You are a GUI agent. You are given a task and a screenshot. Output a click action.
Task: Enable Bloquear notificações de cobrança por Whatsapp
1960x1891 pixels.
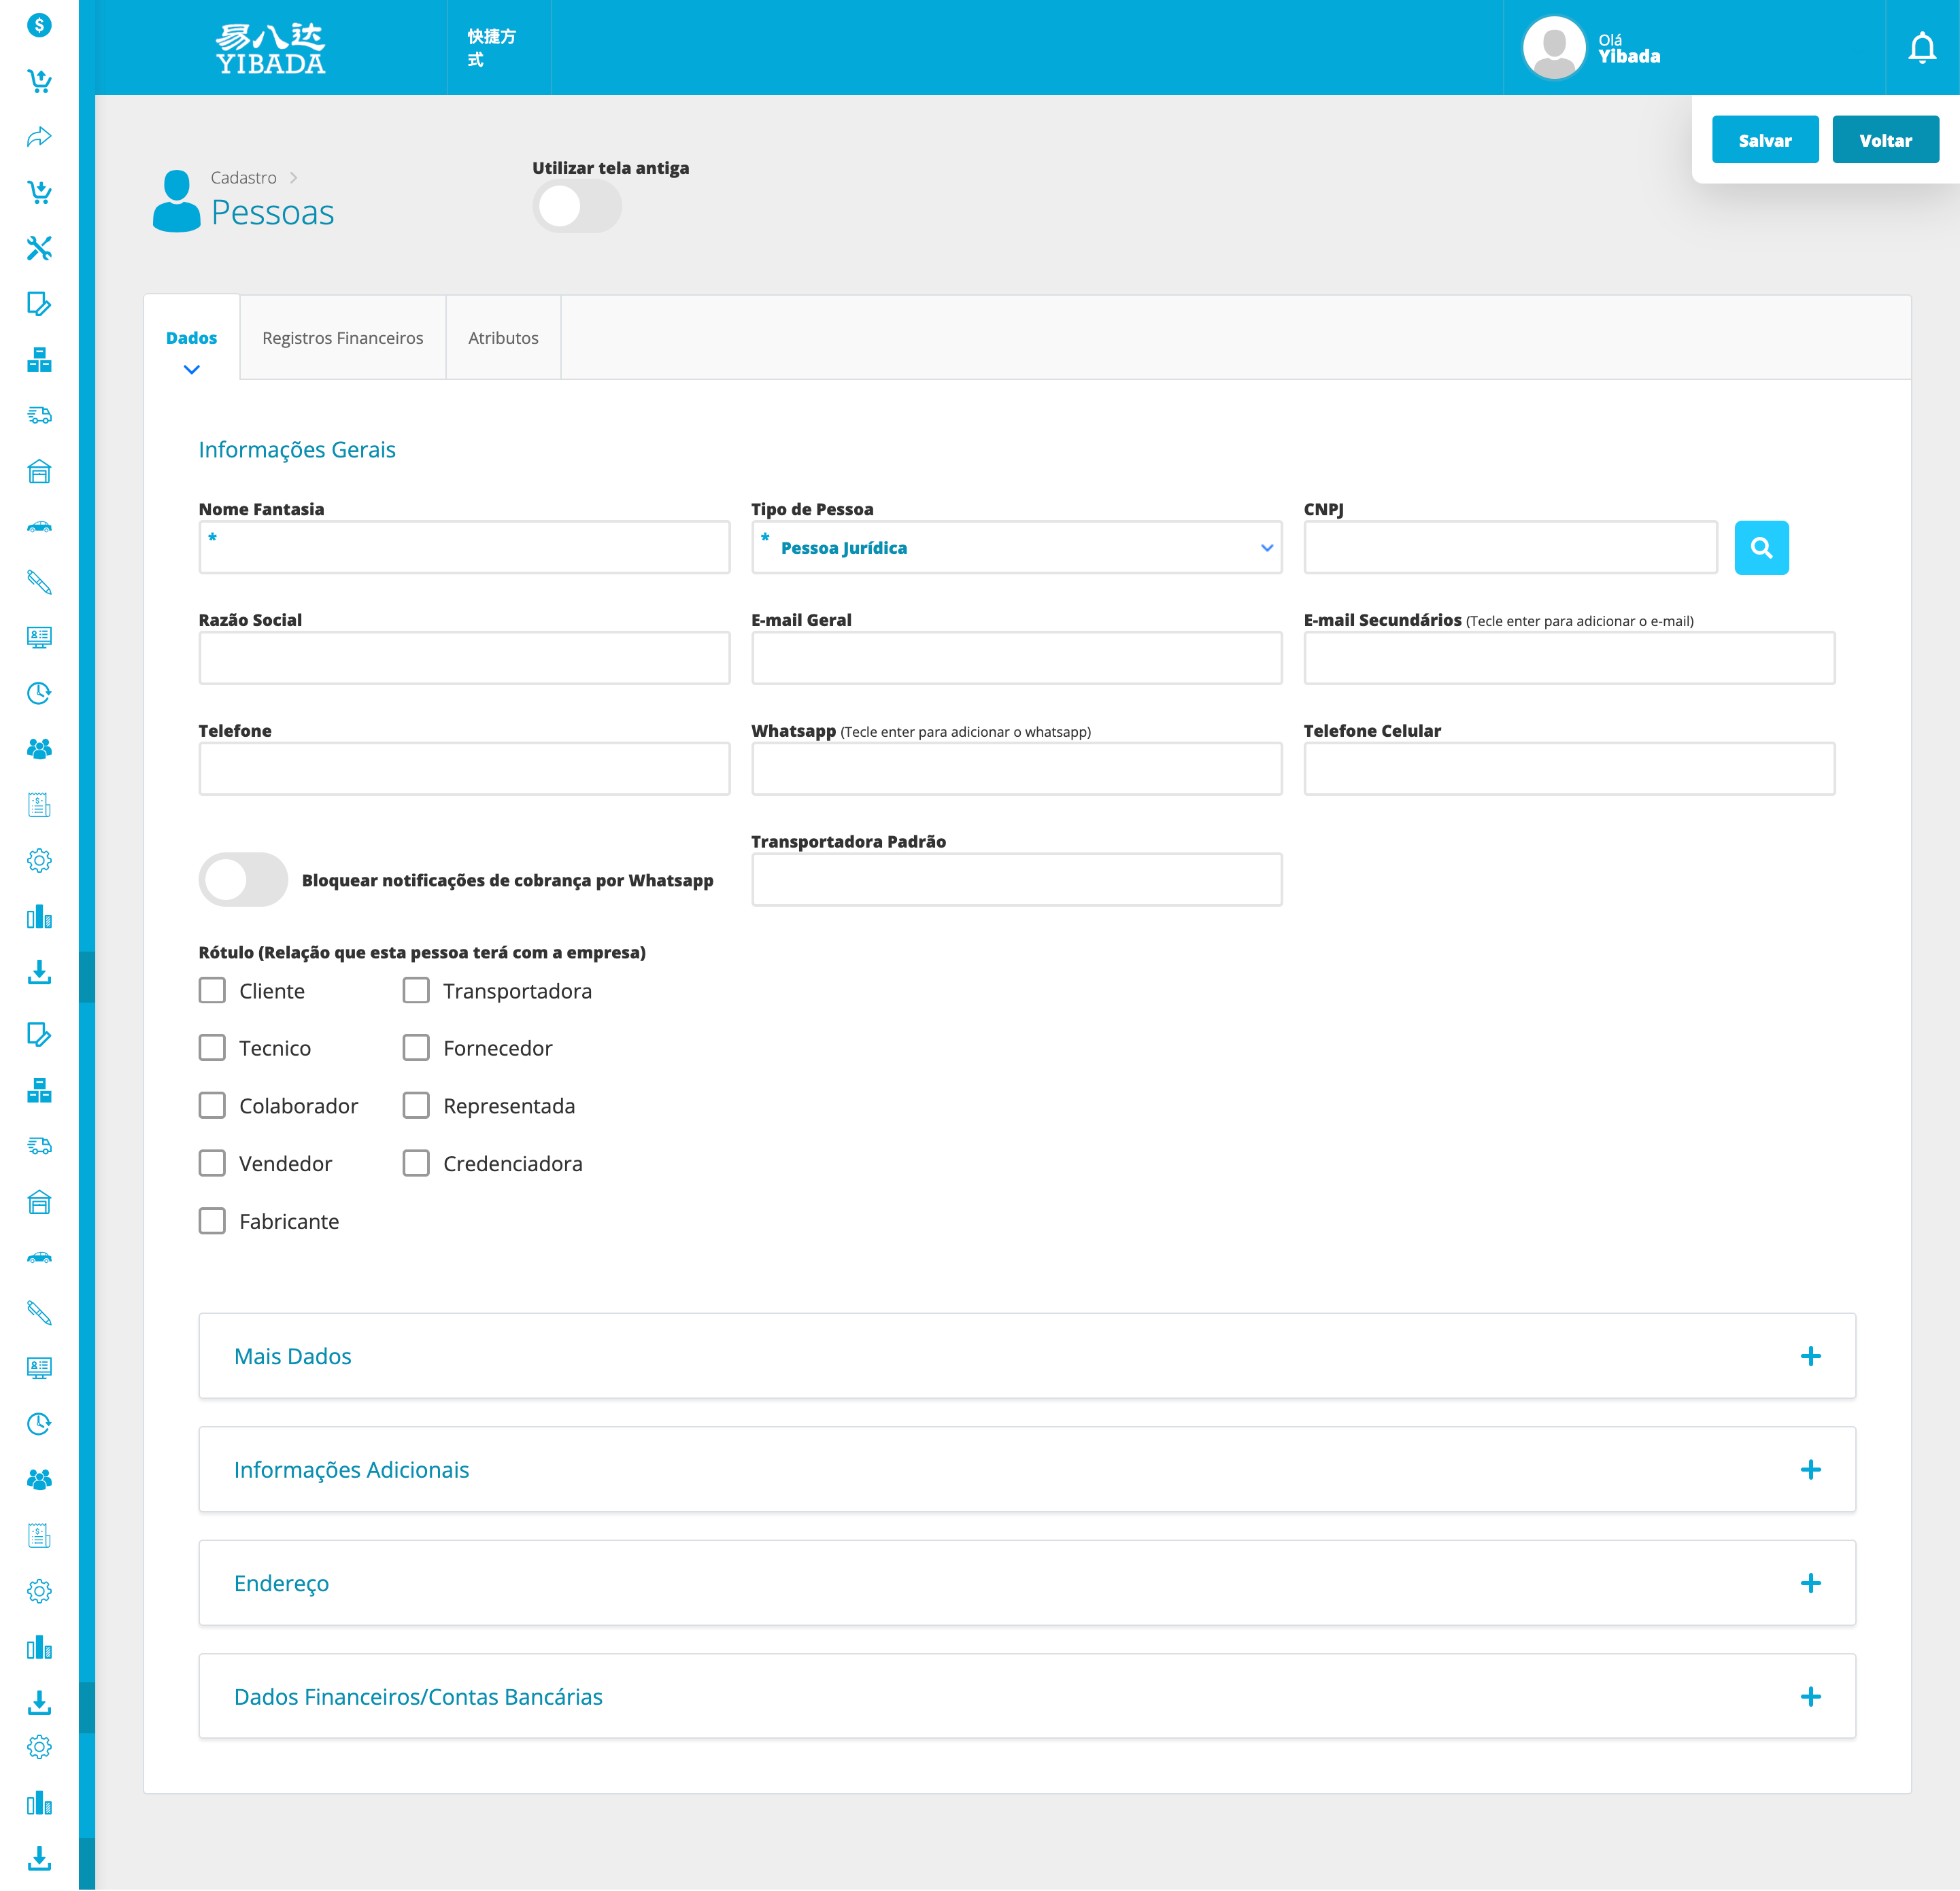tap(243, 880)
